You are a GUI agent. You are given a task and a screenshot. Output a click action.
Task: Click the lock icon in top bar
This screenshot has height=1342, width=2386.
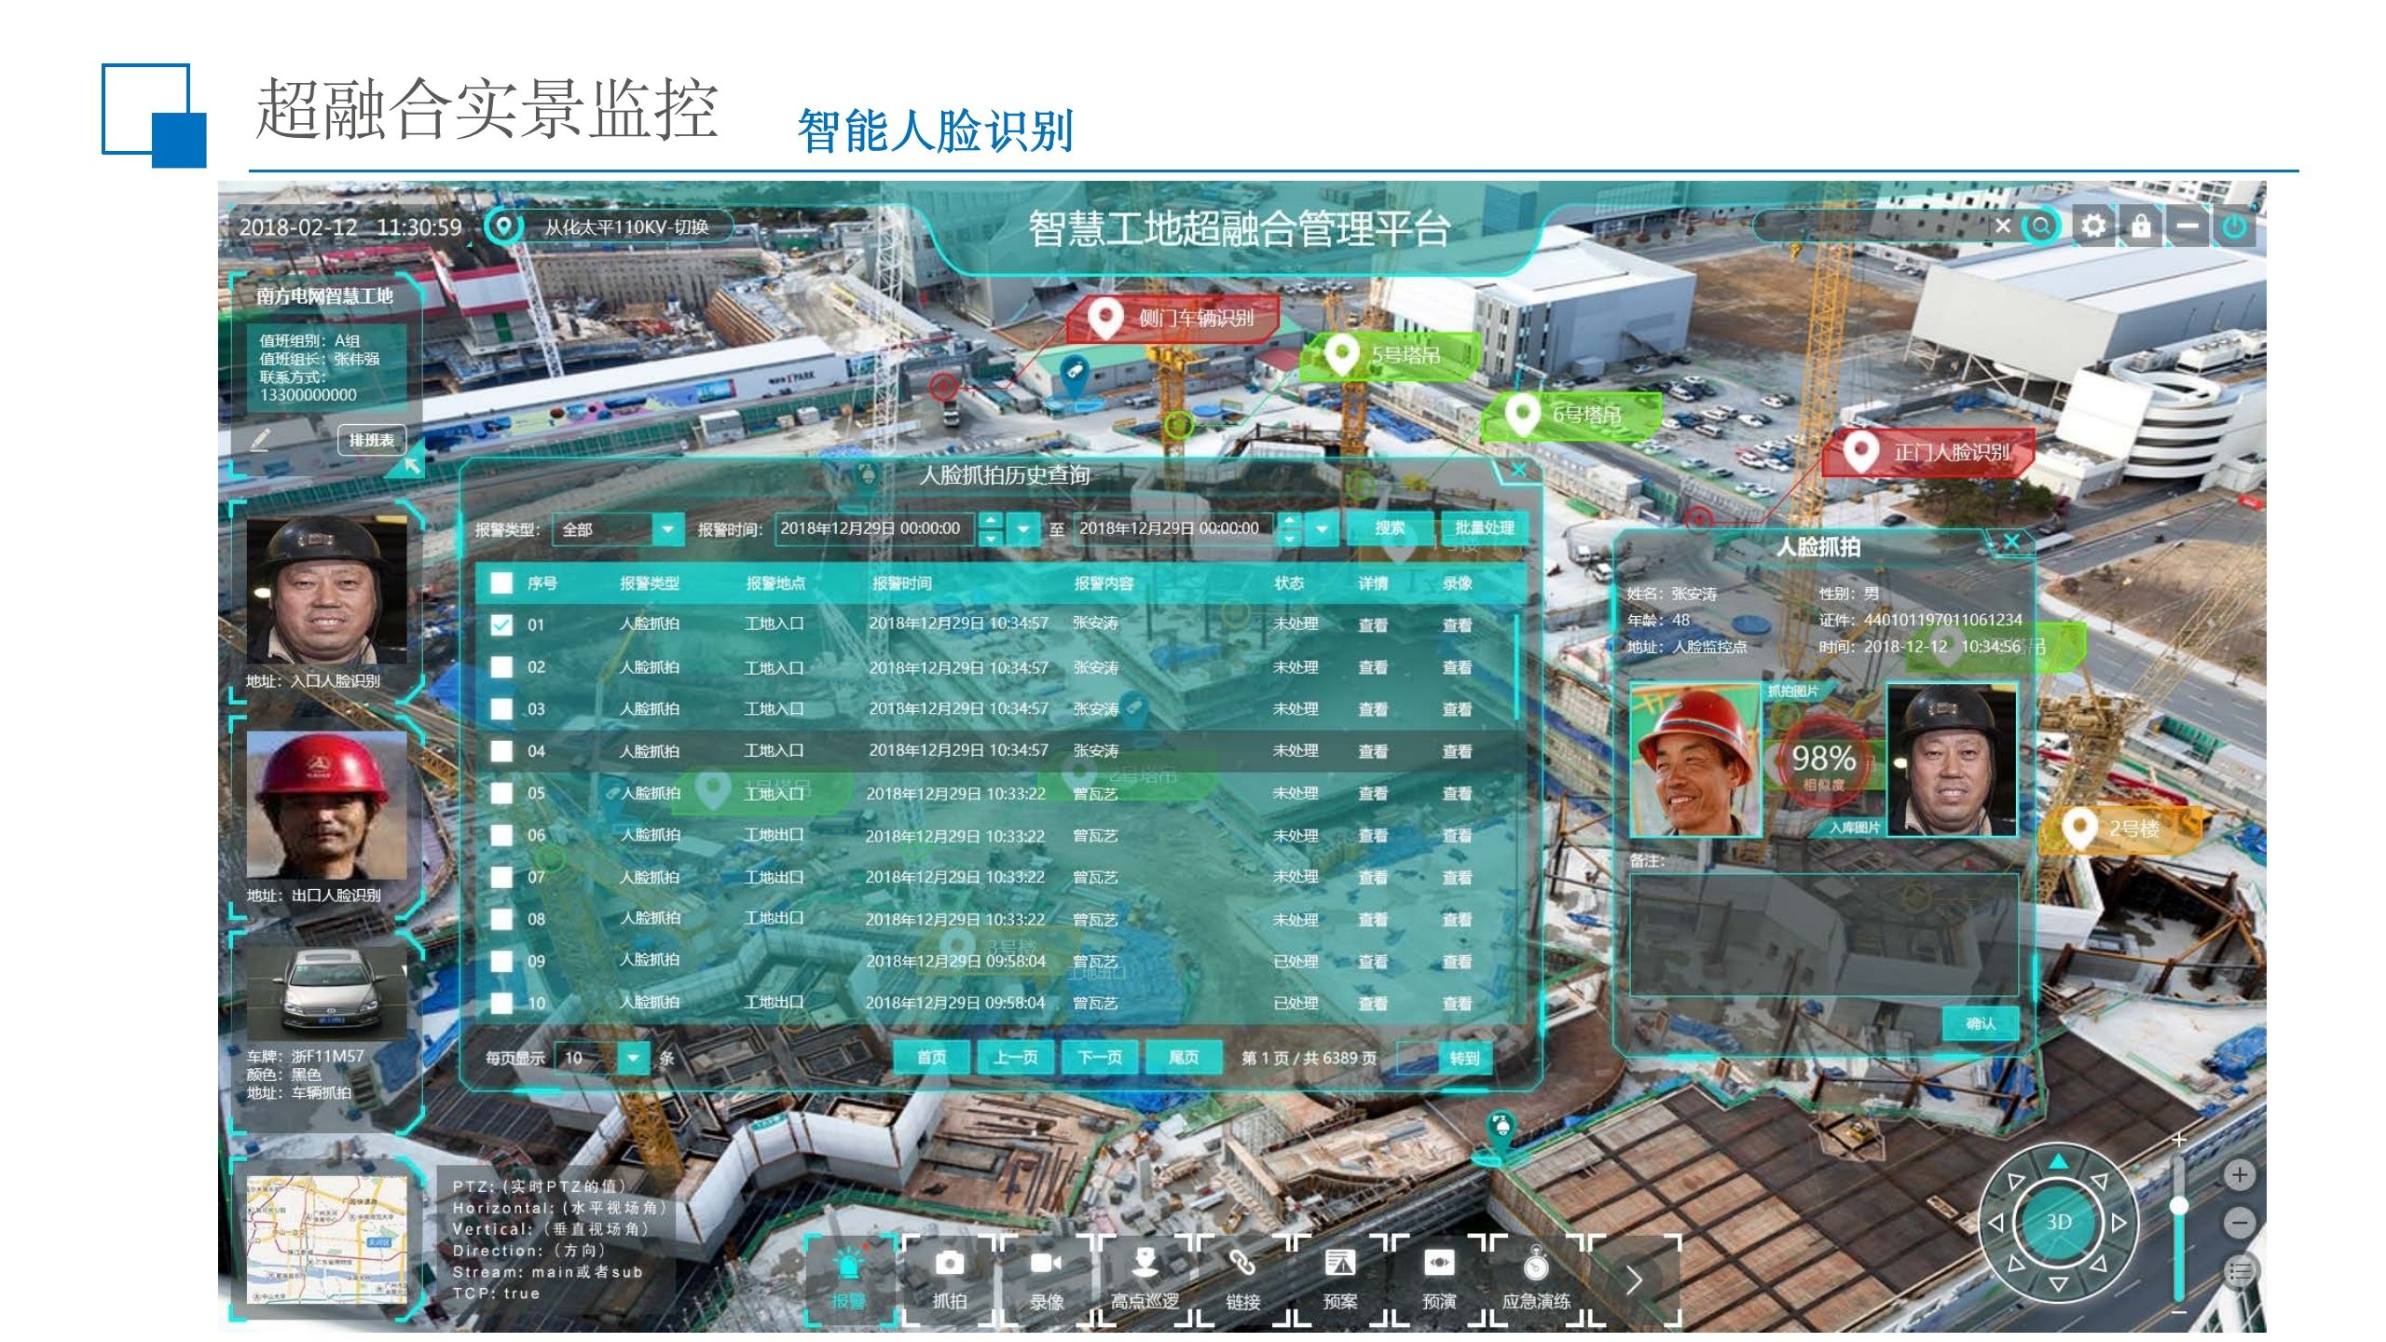[x=2141, y=226]
